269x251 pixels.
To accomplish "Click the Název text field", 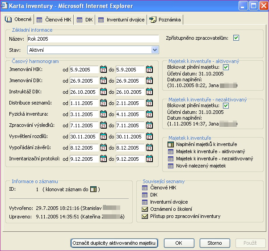I will click(x=92, y=39).
